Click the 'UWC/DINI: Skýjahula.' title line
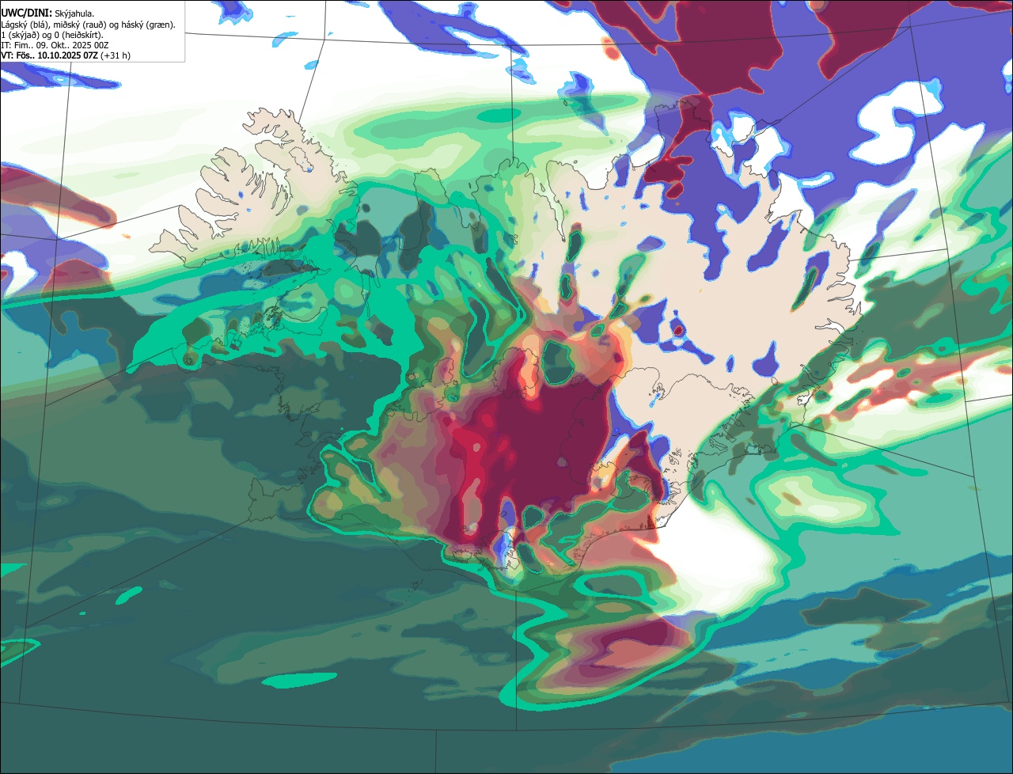The image size is (1013, 774). click(x=47, y=13)
